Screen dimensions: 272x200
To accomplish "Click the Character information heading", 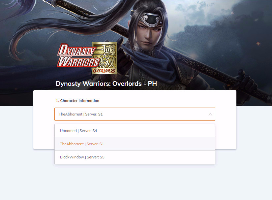I will coord(80,101).
